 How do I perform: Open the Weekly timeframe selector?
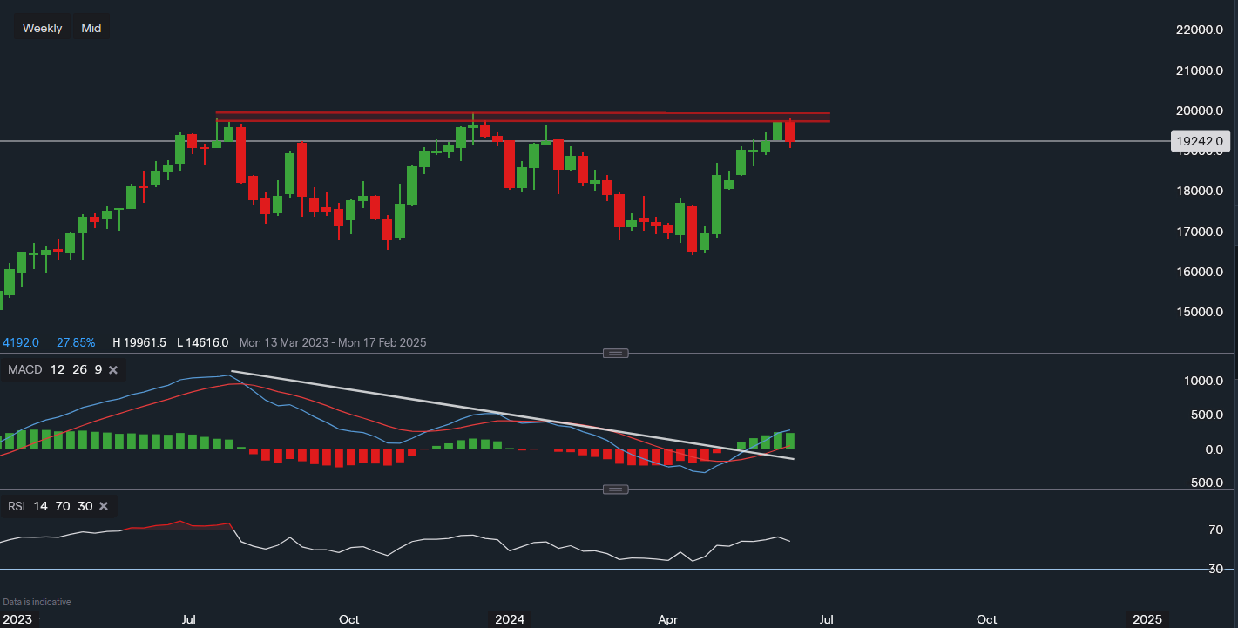point(42,28)
